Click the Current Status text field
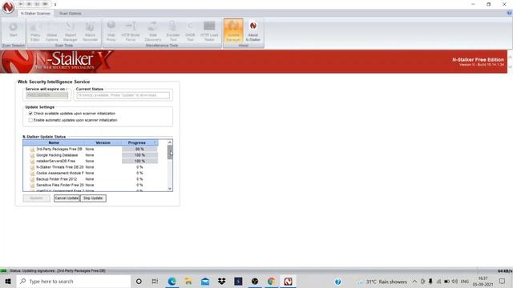The height and width of the screenshot is (288, 513). 123,95
